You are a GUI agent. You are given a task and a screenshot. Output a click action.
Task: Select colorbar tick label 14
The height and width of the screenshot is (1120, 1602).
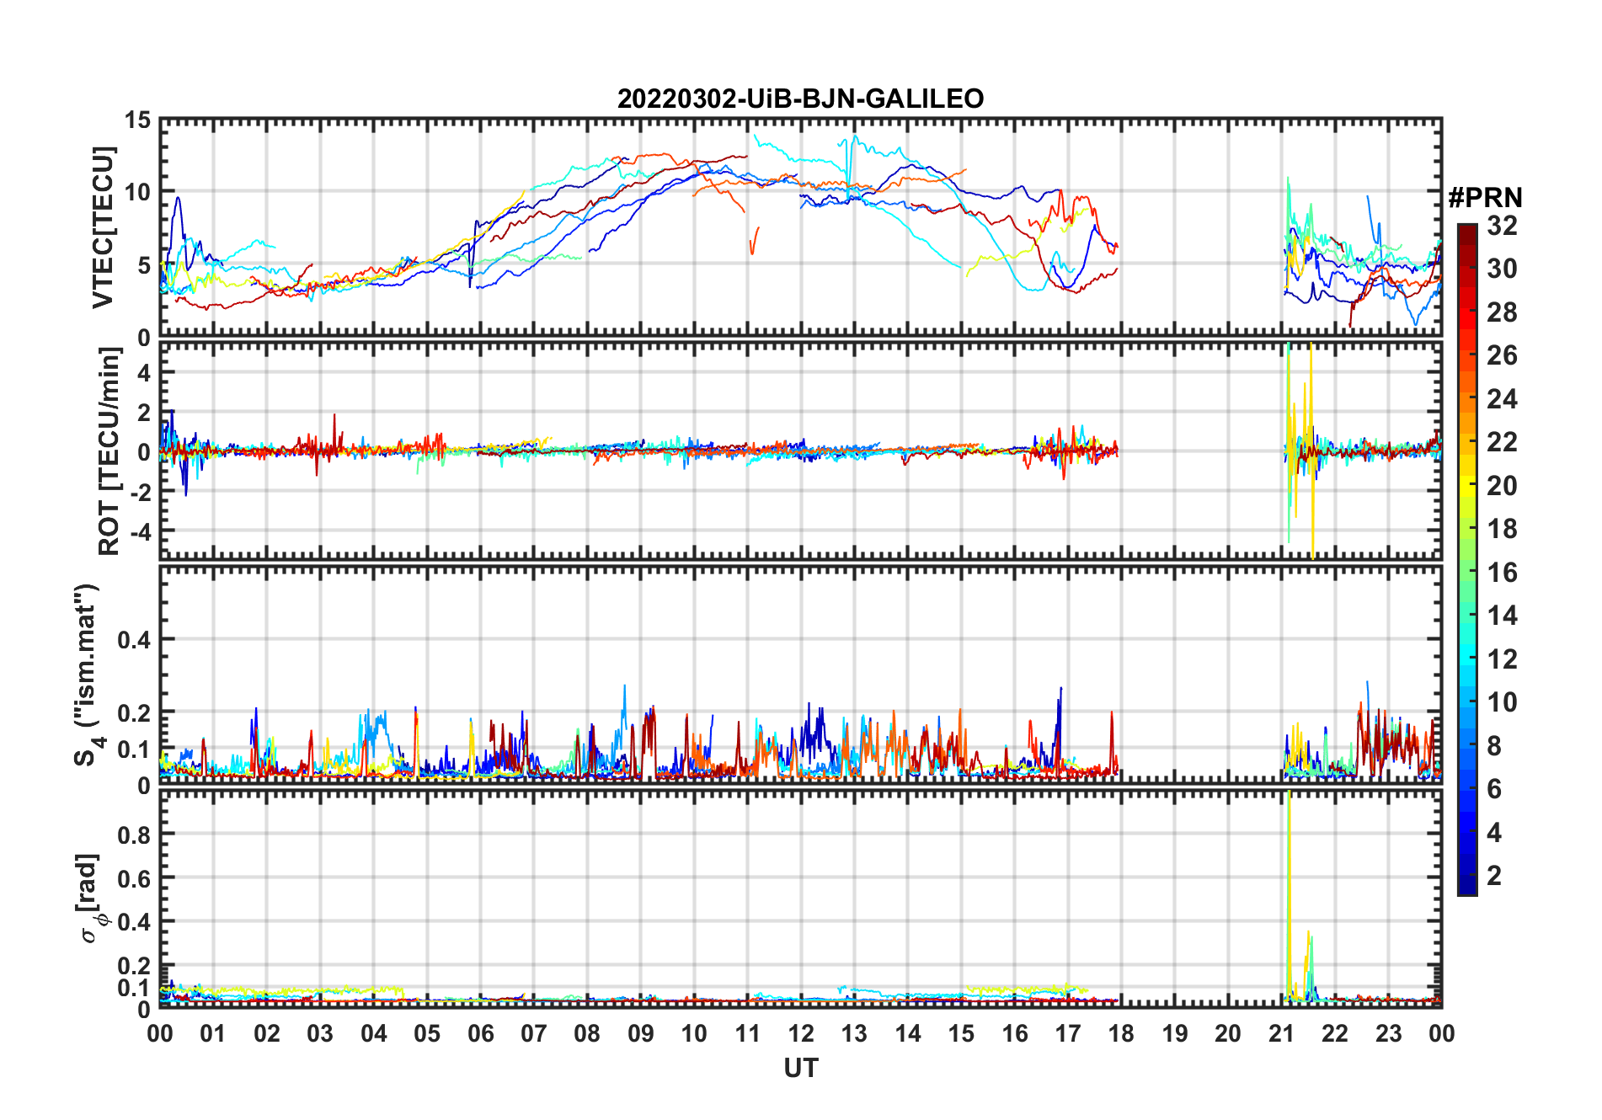point(1502,615)
